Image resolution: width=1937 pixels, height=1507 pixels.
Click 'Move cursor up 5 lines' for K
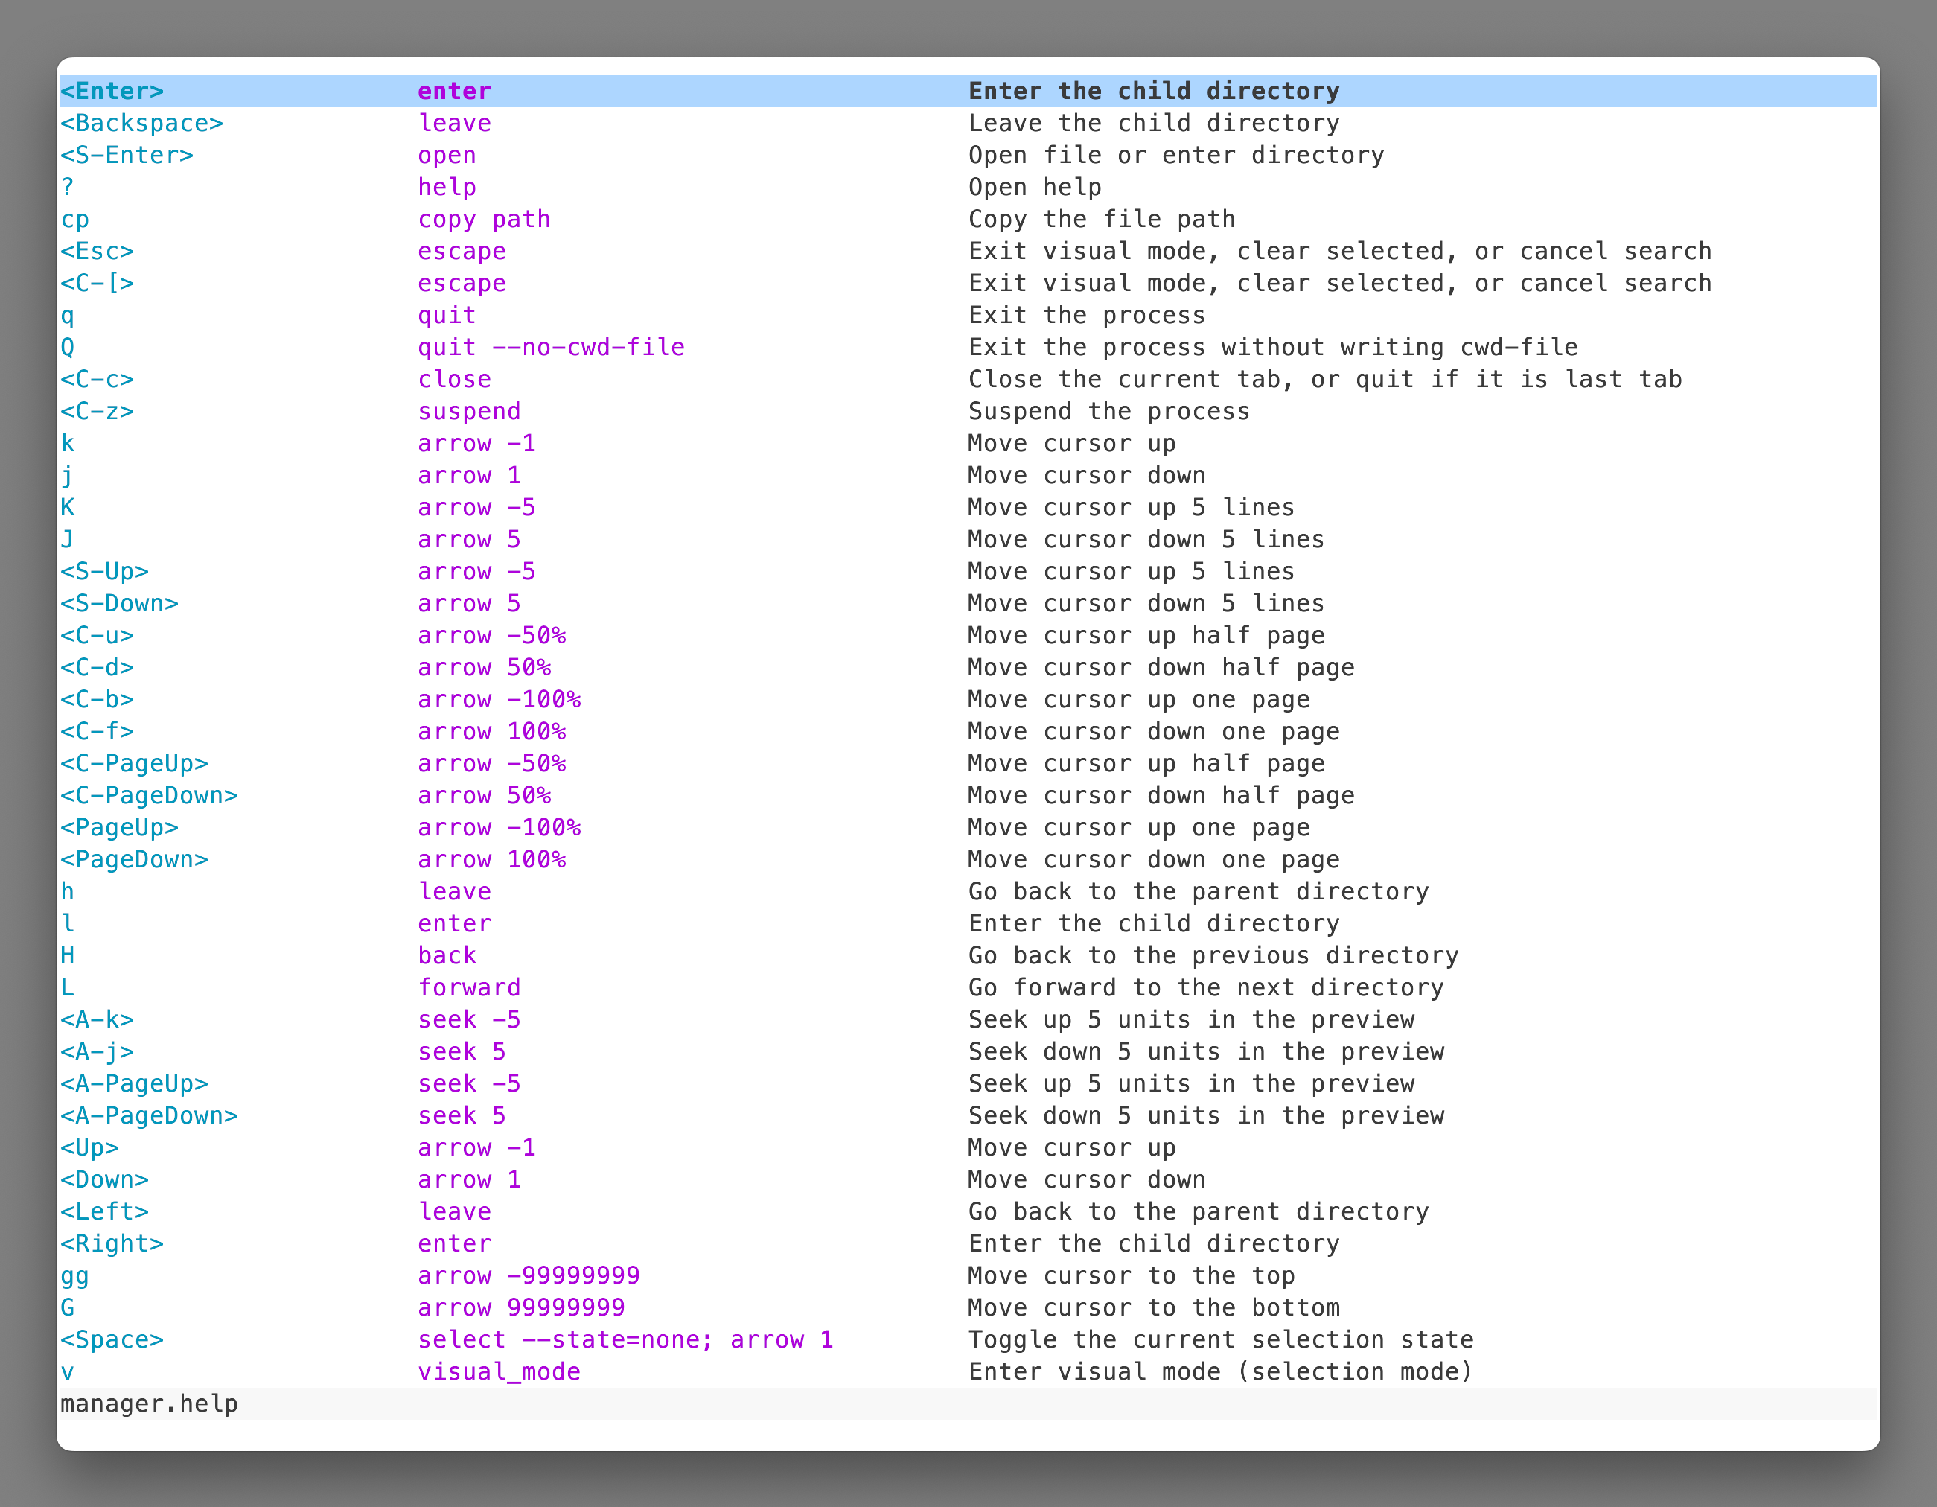click(x=1131, y=507)
